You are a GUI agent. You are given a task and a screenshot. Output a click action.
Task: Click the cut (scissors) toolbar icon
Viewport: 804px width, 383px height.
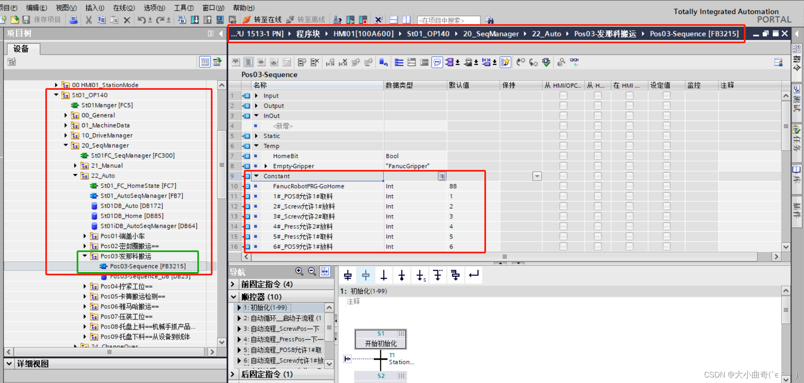tap(88, 19)
